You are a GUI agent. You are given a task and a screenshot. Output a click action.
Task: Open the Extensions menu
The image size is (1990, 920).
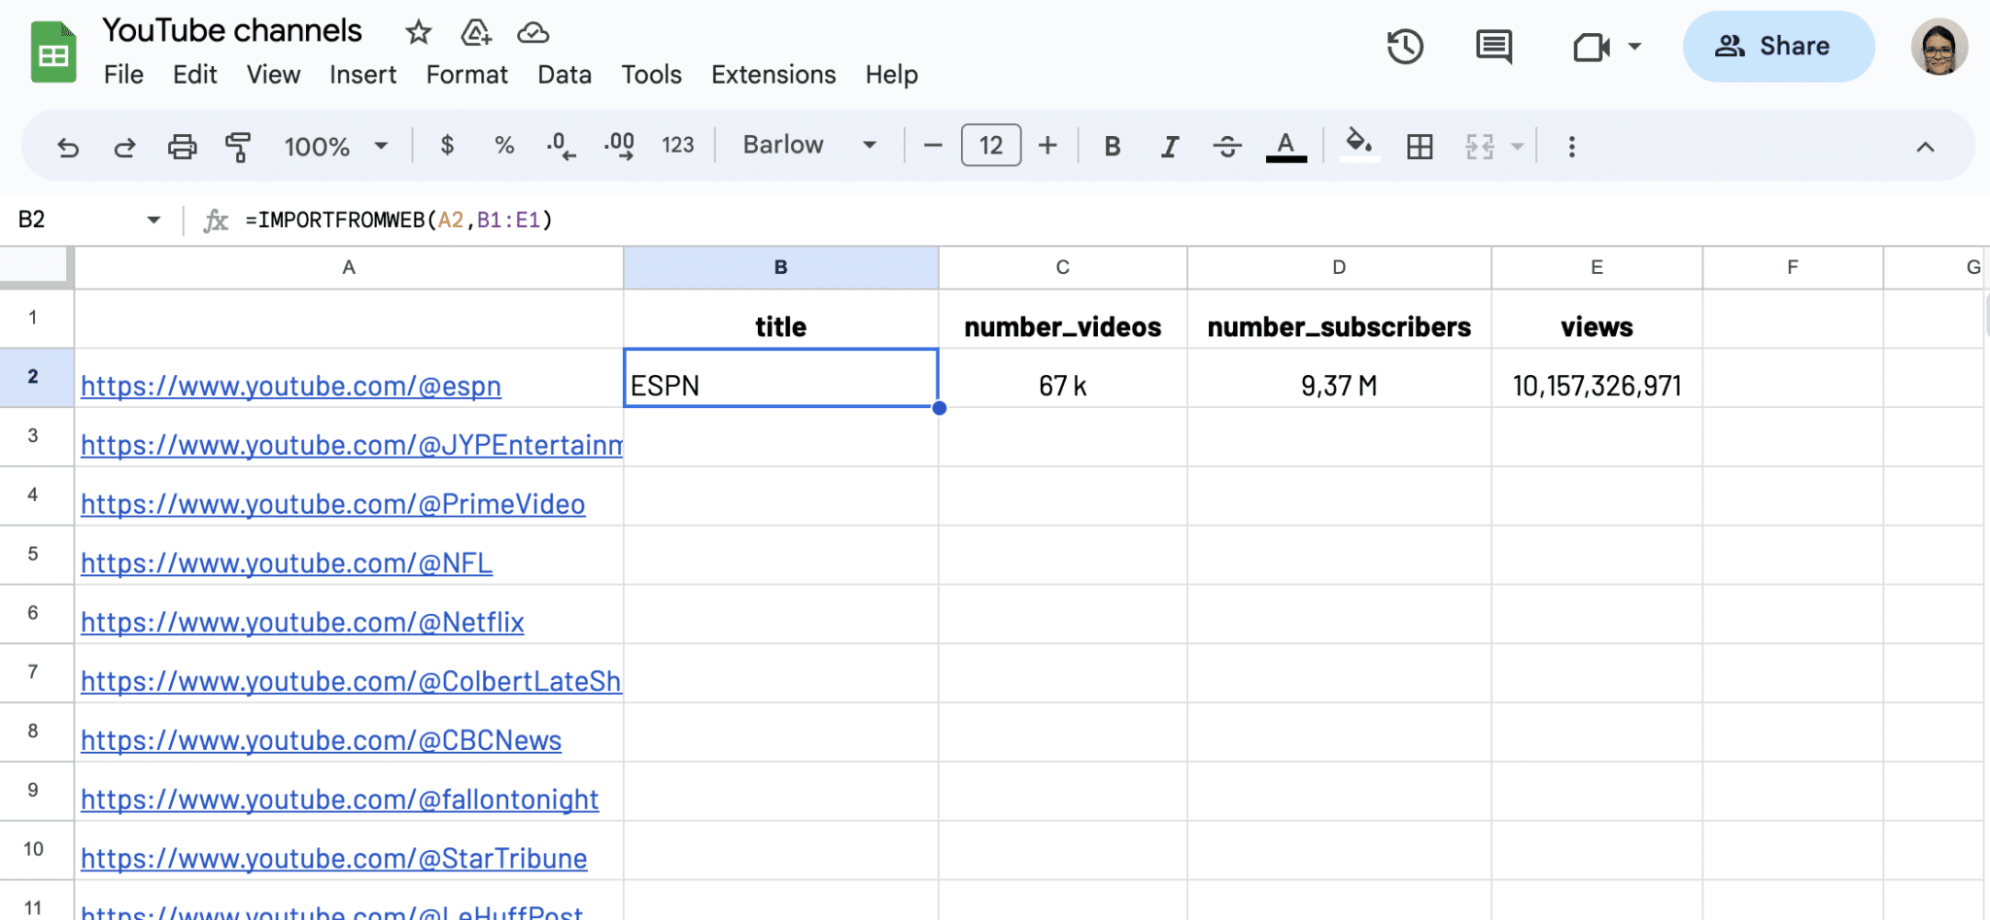[772, 74]
